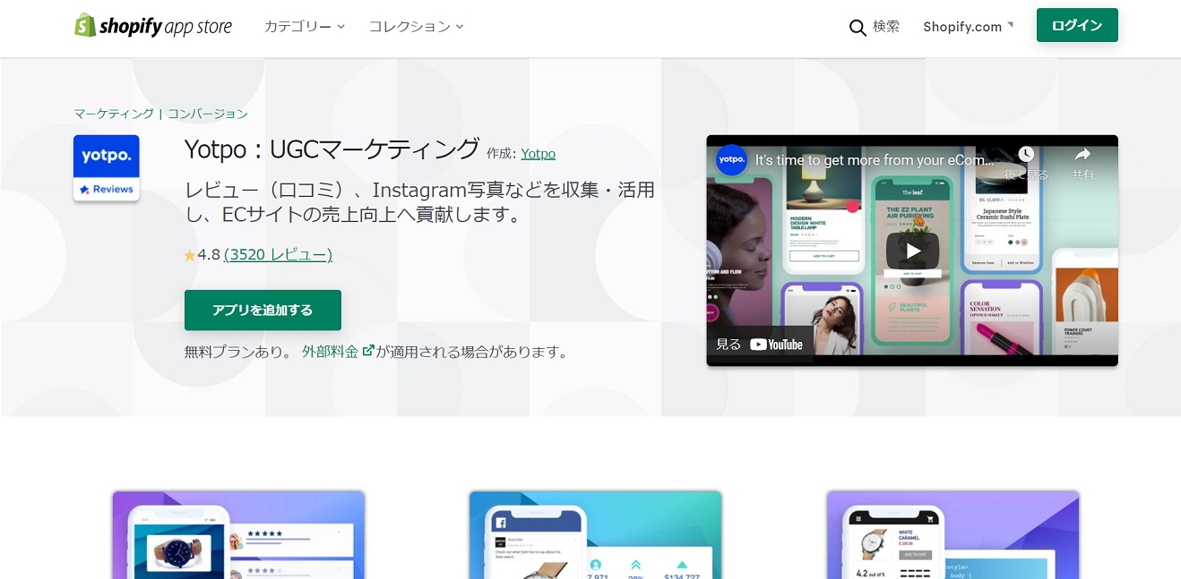
Task: Expand the カテゴリー dropdown menu
Action: point(305,27)
